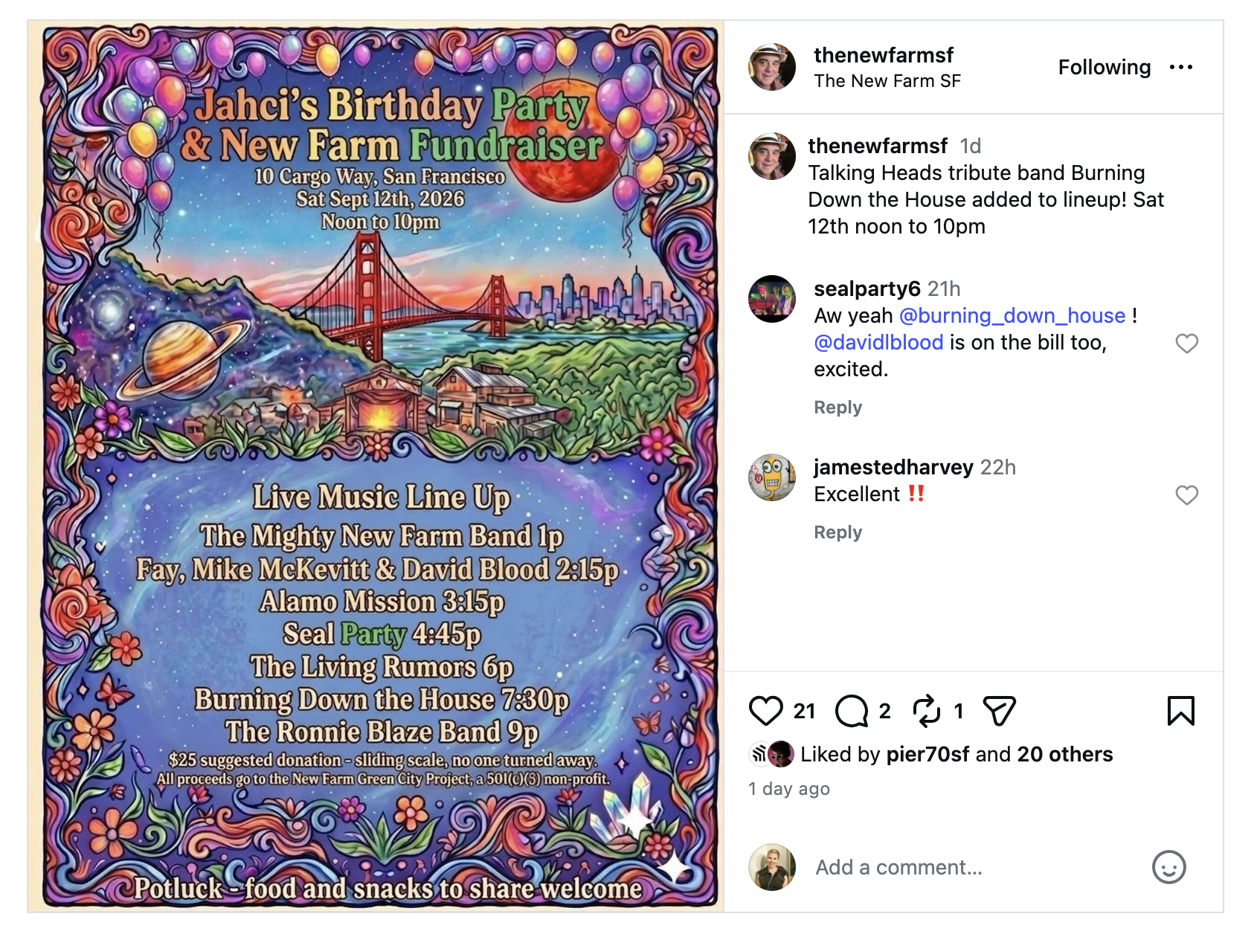
Task: Reply to sealparty6's comment
Action: tap(837, 407)
